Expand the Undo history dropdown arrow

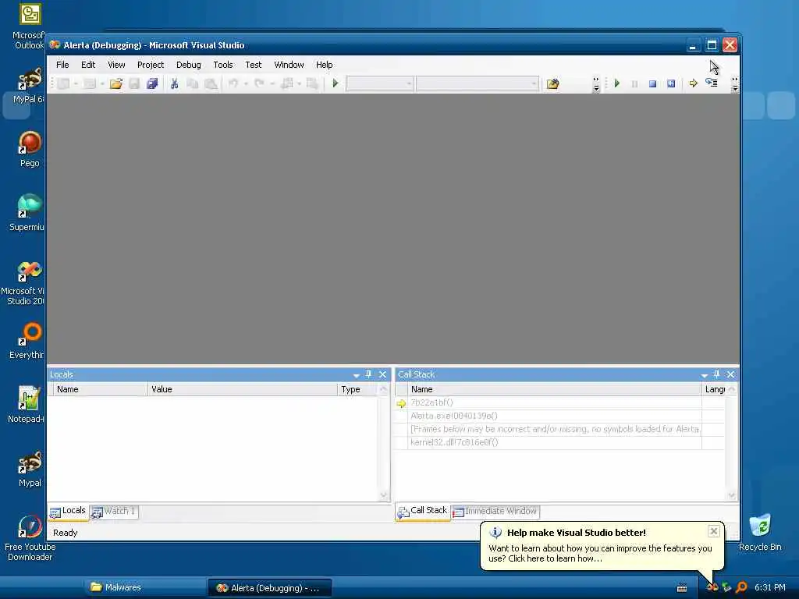pyautogui.click(x=246, y=84)
